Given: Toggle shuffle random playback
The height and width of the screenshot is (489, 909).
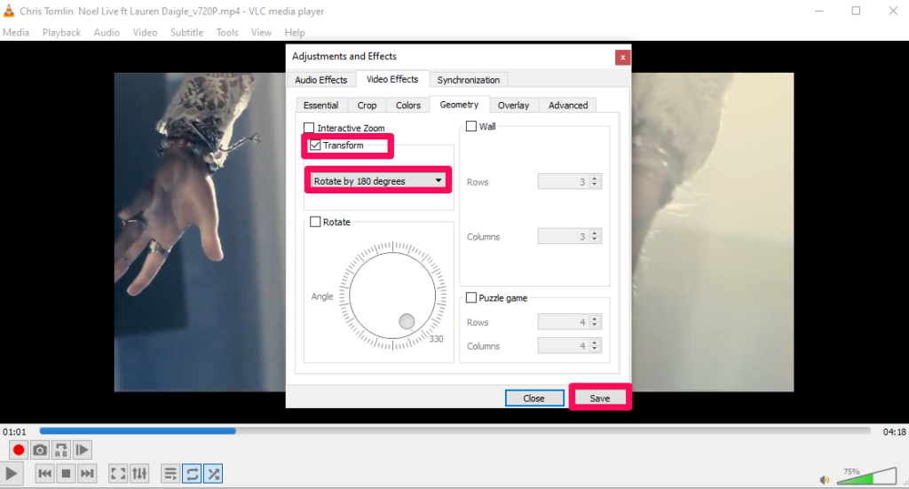Looking at the screenshot, I should coord(213,473).
